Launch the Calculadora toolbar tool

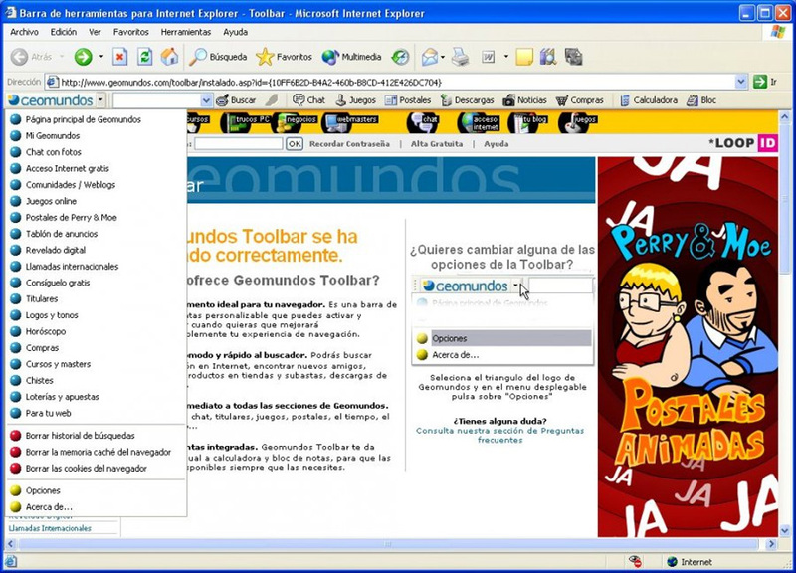tap(649, 100)
